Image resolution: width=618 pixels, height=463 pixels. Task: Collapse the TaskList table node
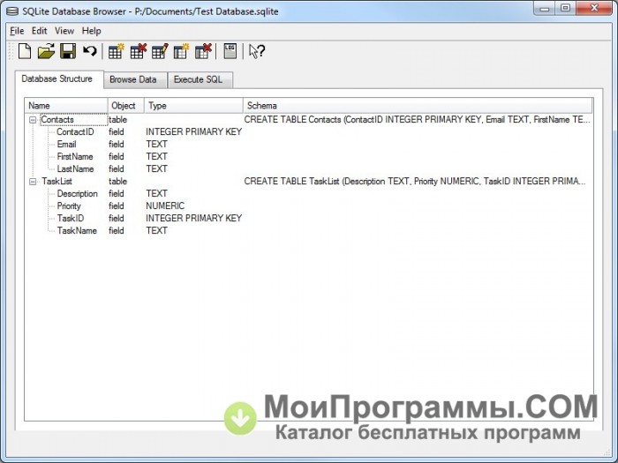34,181
